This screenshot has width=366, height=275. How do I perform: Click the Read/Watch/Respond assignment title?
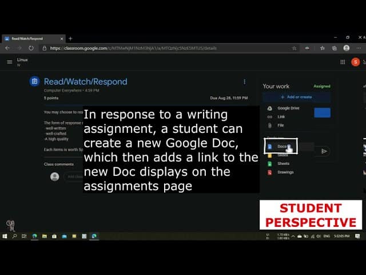point(85,81)
